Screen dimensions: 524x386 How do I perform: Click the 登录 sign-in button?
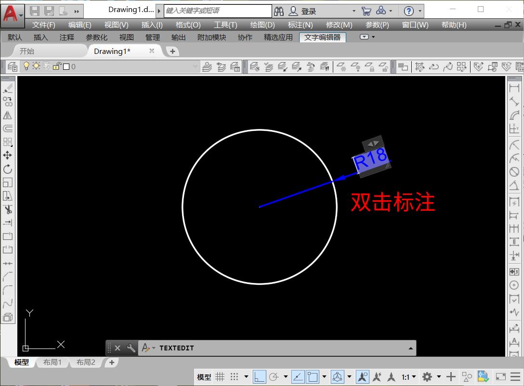[x=308, y=11]
